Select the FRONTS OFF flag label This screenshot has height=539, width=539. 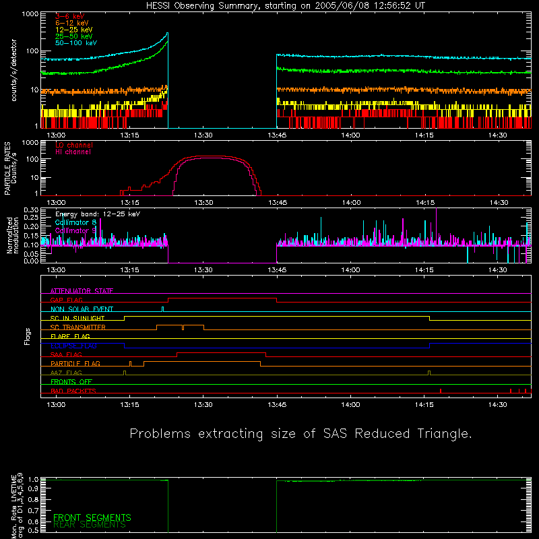[71, 382]
